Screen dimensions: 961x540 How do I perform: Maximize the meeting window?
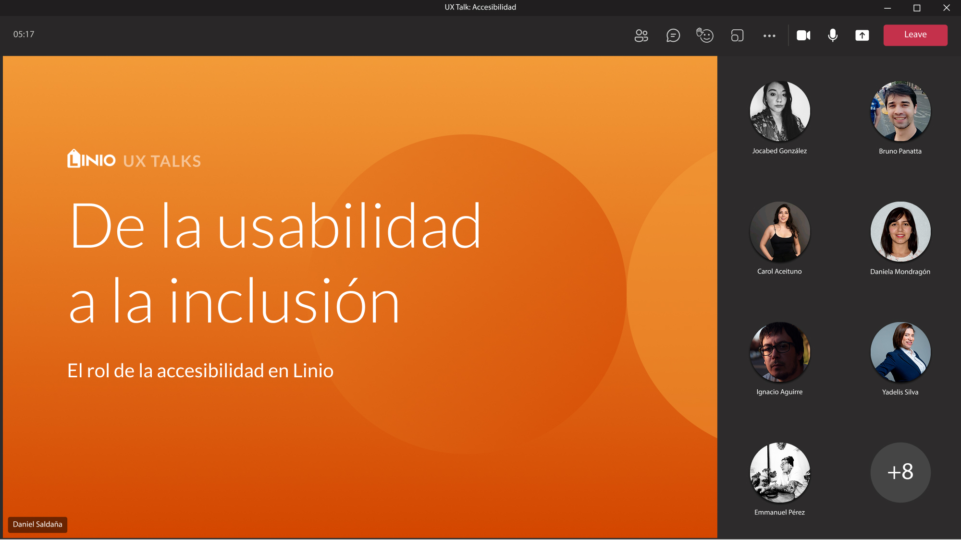pos(917,8)
